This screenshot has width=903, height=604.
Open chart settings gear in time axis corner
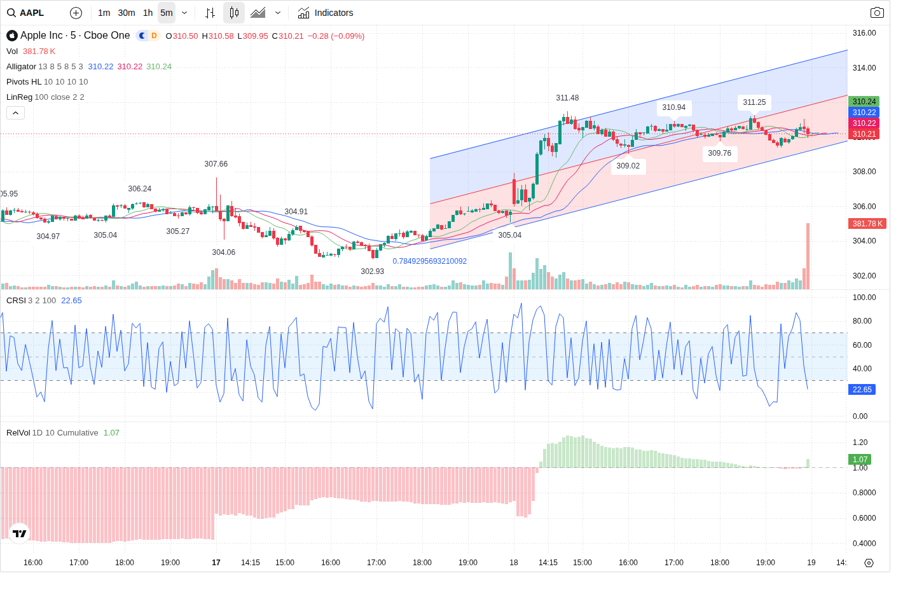point(869,563)
